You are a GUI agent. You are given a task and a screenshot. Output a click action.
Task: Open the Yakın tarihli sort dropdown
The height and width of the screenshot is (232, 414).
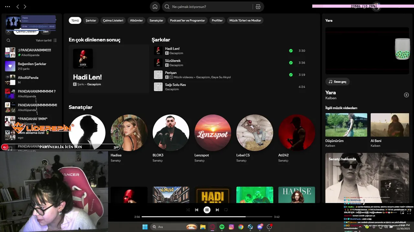(x=46, y=40)
